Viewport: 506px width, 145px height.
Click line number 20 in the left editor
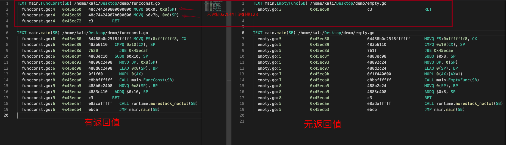point(6,115)
